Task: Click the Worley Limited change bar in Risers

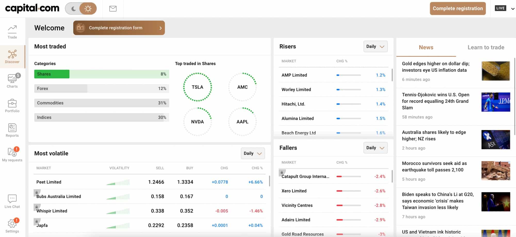Action: coord(349,90)
